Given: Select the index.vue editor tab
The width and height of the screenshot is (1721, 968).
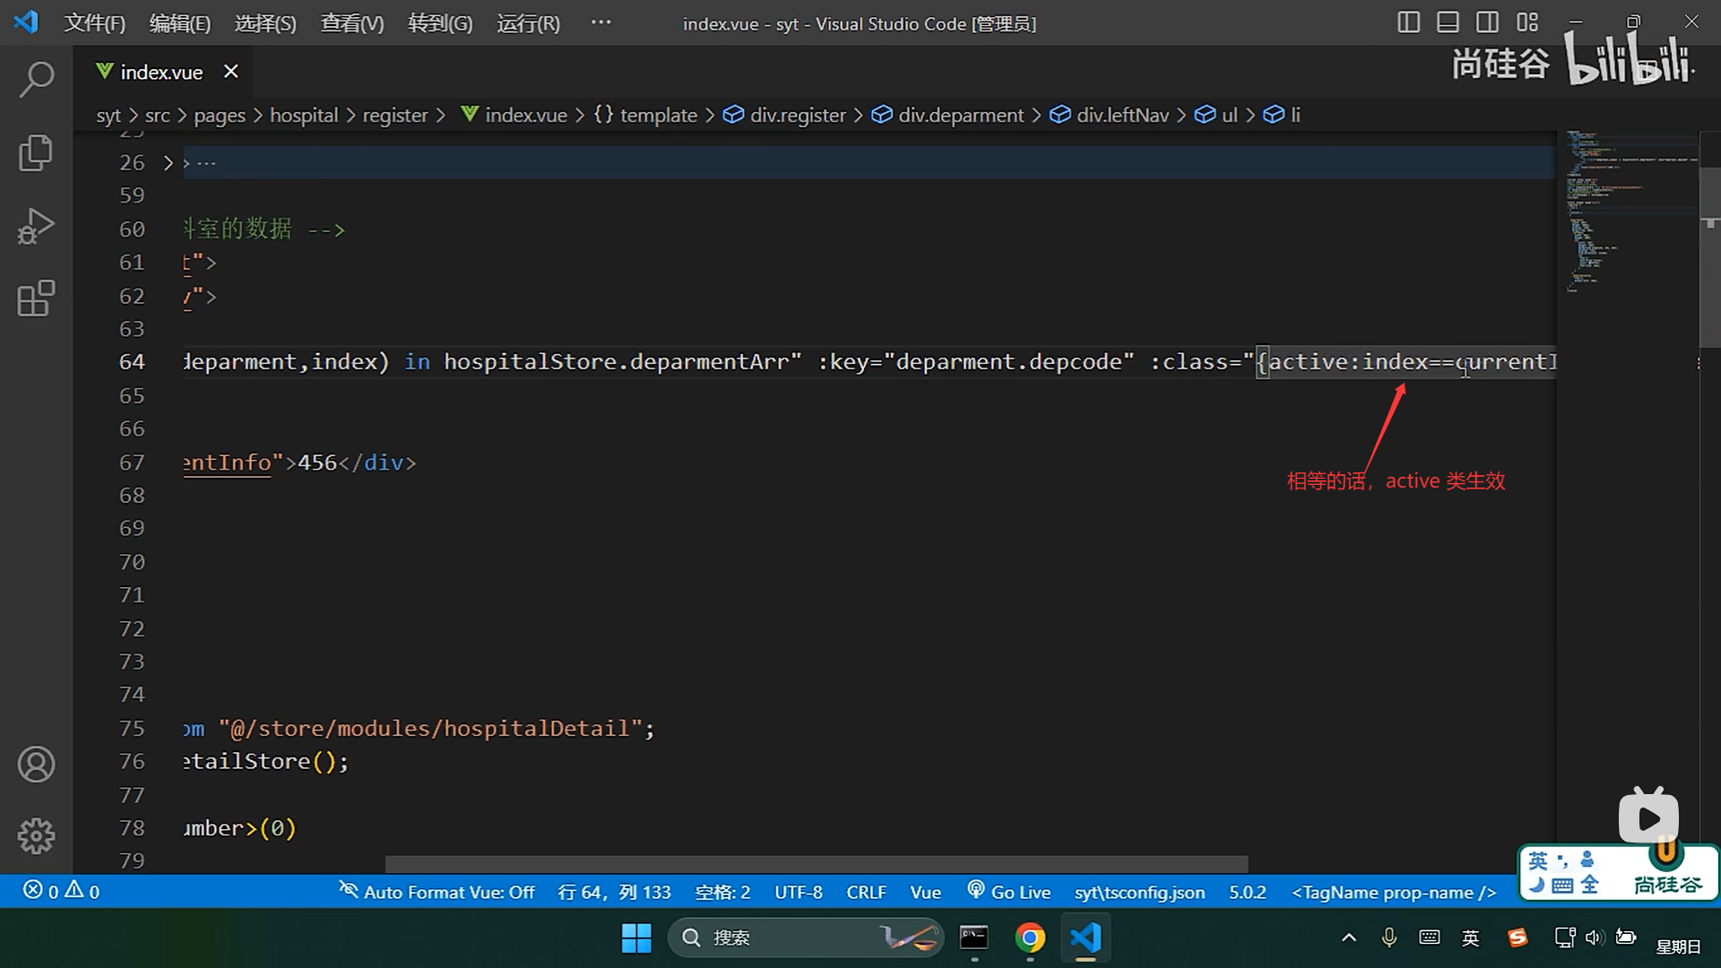Looking at the screenshot, I should click(161, 72).
